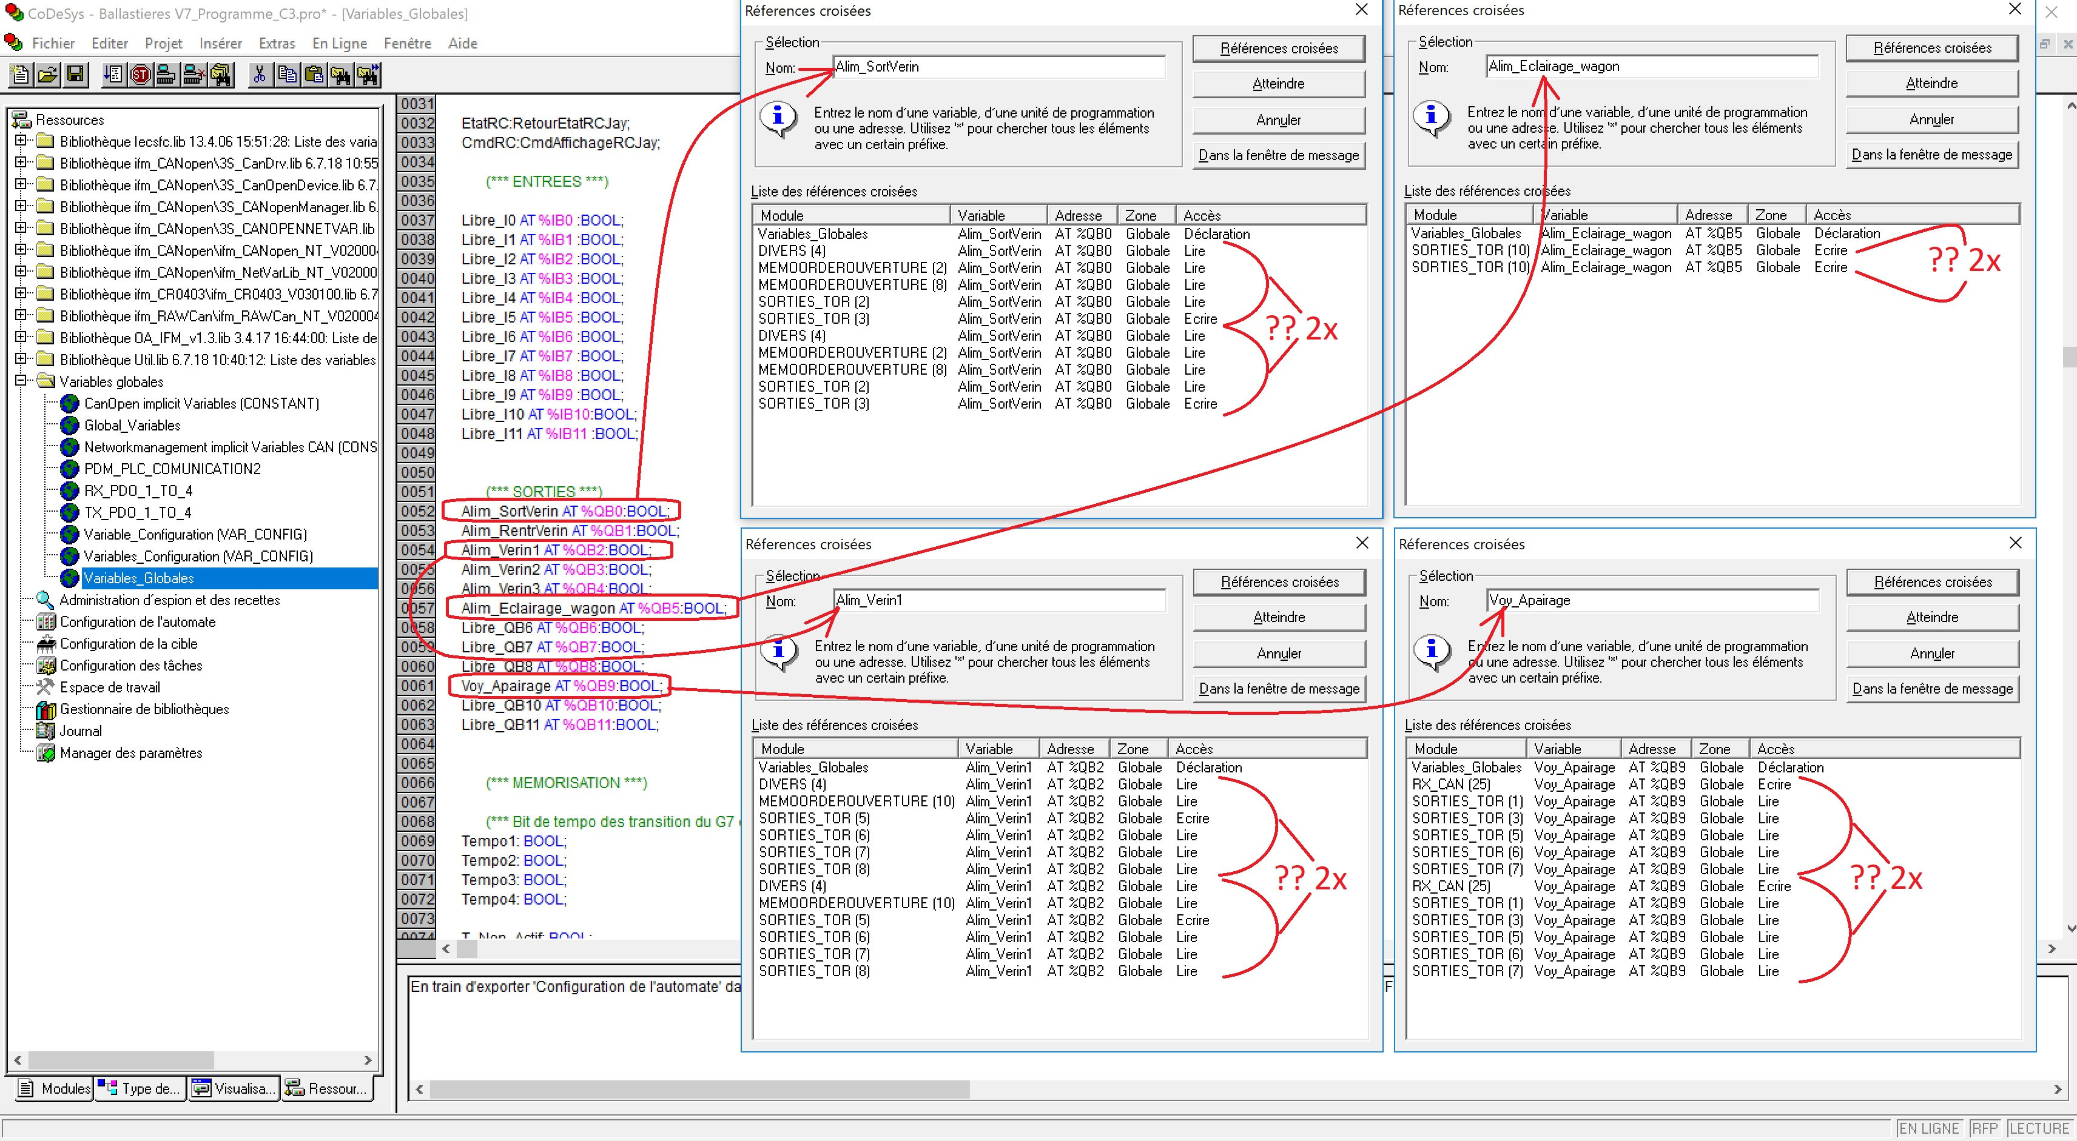The image size is (2077, 1141).
Task: Click the Cut scissors toolbar icon
Action: (260, 75)
